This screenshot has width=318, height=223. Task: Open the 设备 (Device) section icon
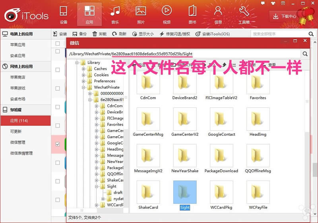pyautogui.click(x=64, y=15)
